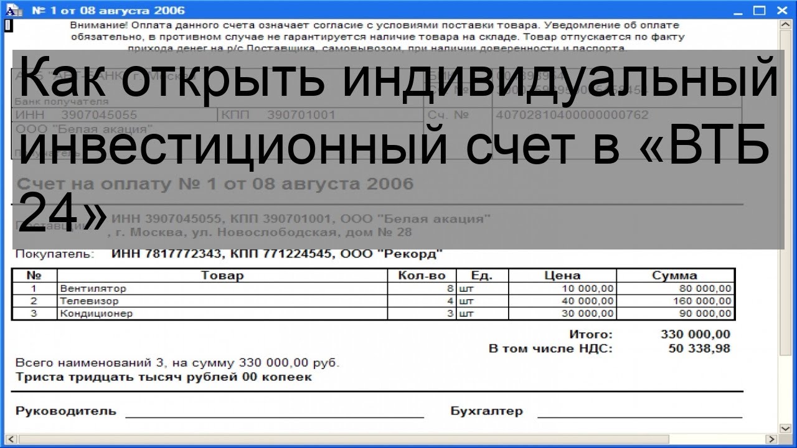This screenshot has height=448, width=797.
Task: Select sum cell 80 000,00
Action: point(676,289)
